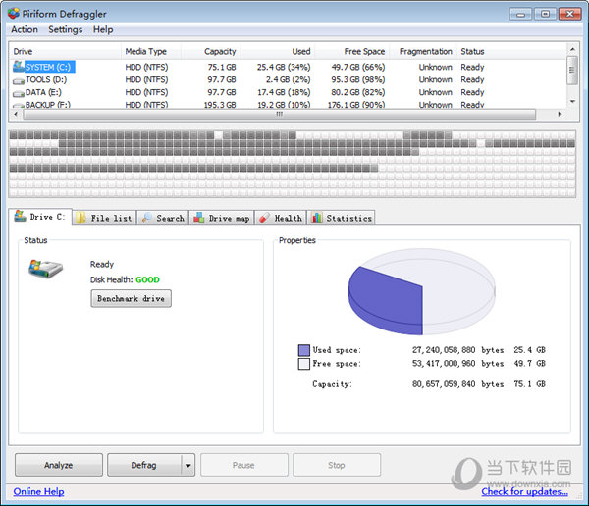Click the Health pill icon

[x=264, y=218]
